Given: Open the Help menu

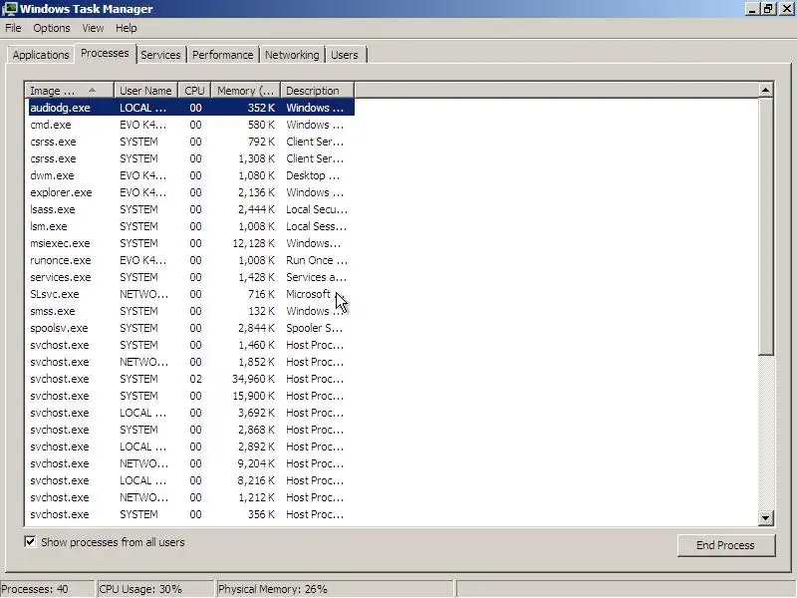Looking at the screenshot, I should [126, 28].
